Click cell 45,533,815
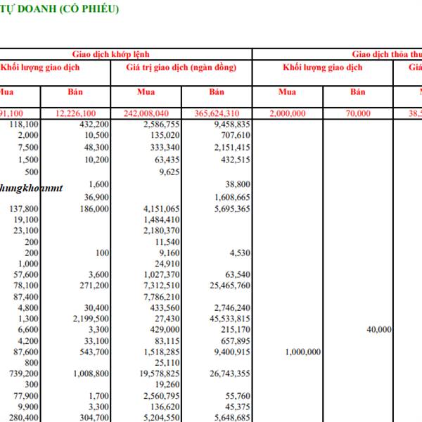422x422 pixels. pos(230,319)
